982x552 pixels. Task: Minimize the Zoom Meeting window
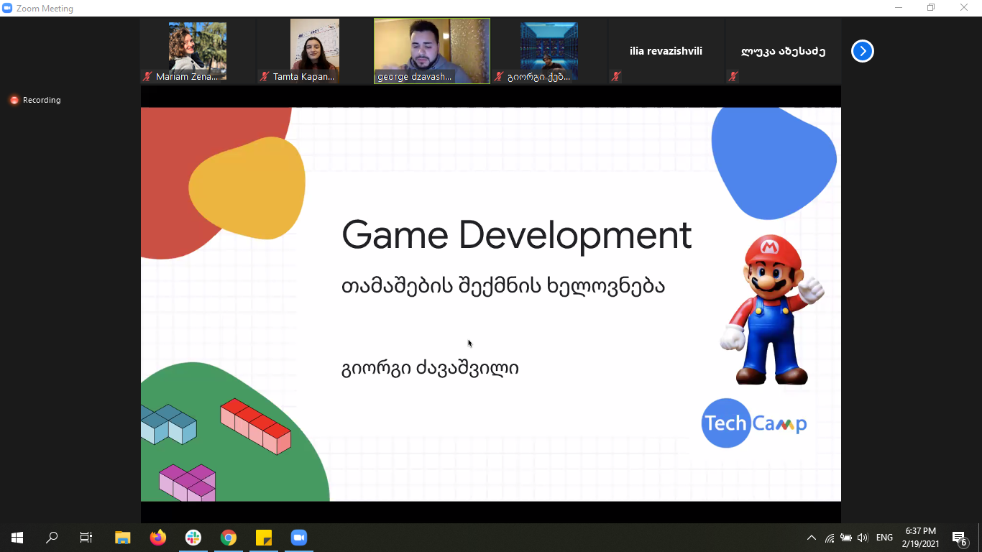coord(899,8)
